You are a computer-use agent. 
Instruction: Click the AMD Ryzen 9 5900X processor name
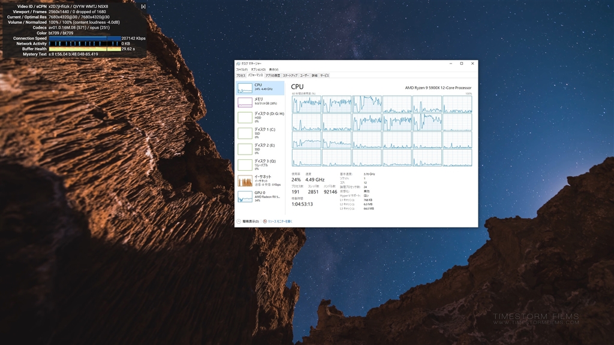pyautogui.click(x=438, y=87)
